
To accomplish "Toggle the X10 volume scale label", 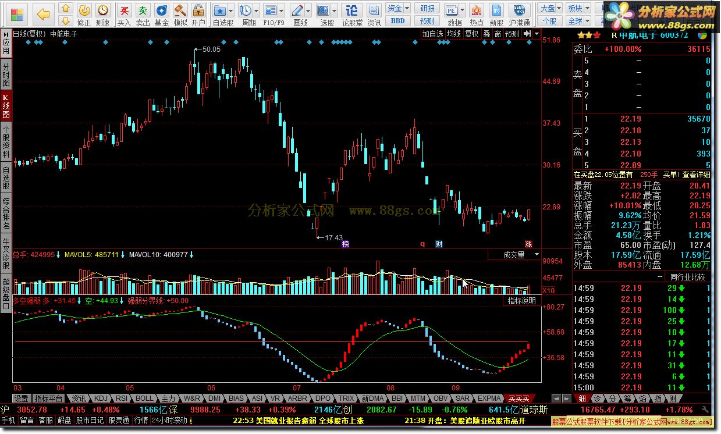I will point(548,290).
